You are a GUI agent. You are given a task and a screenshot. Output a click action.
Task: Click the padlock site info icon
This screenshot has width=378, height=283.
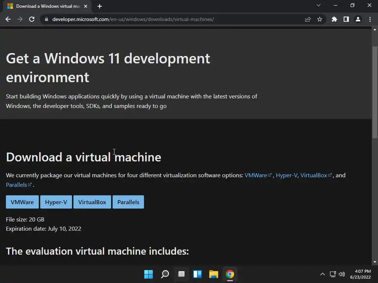click(x=47, y=19)
